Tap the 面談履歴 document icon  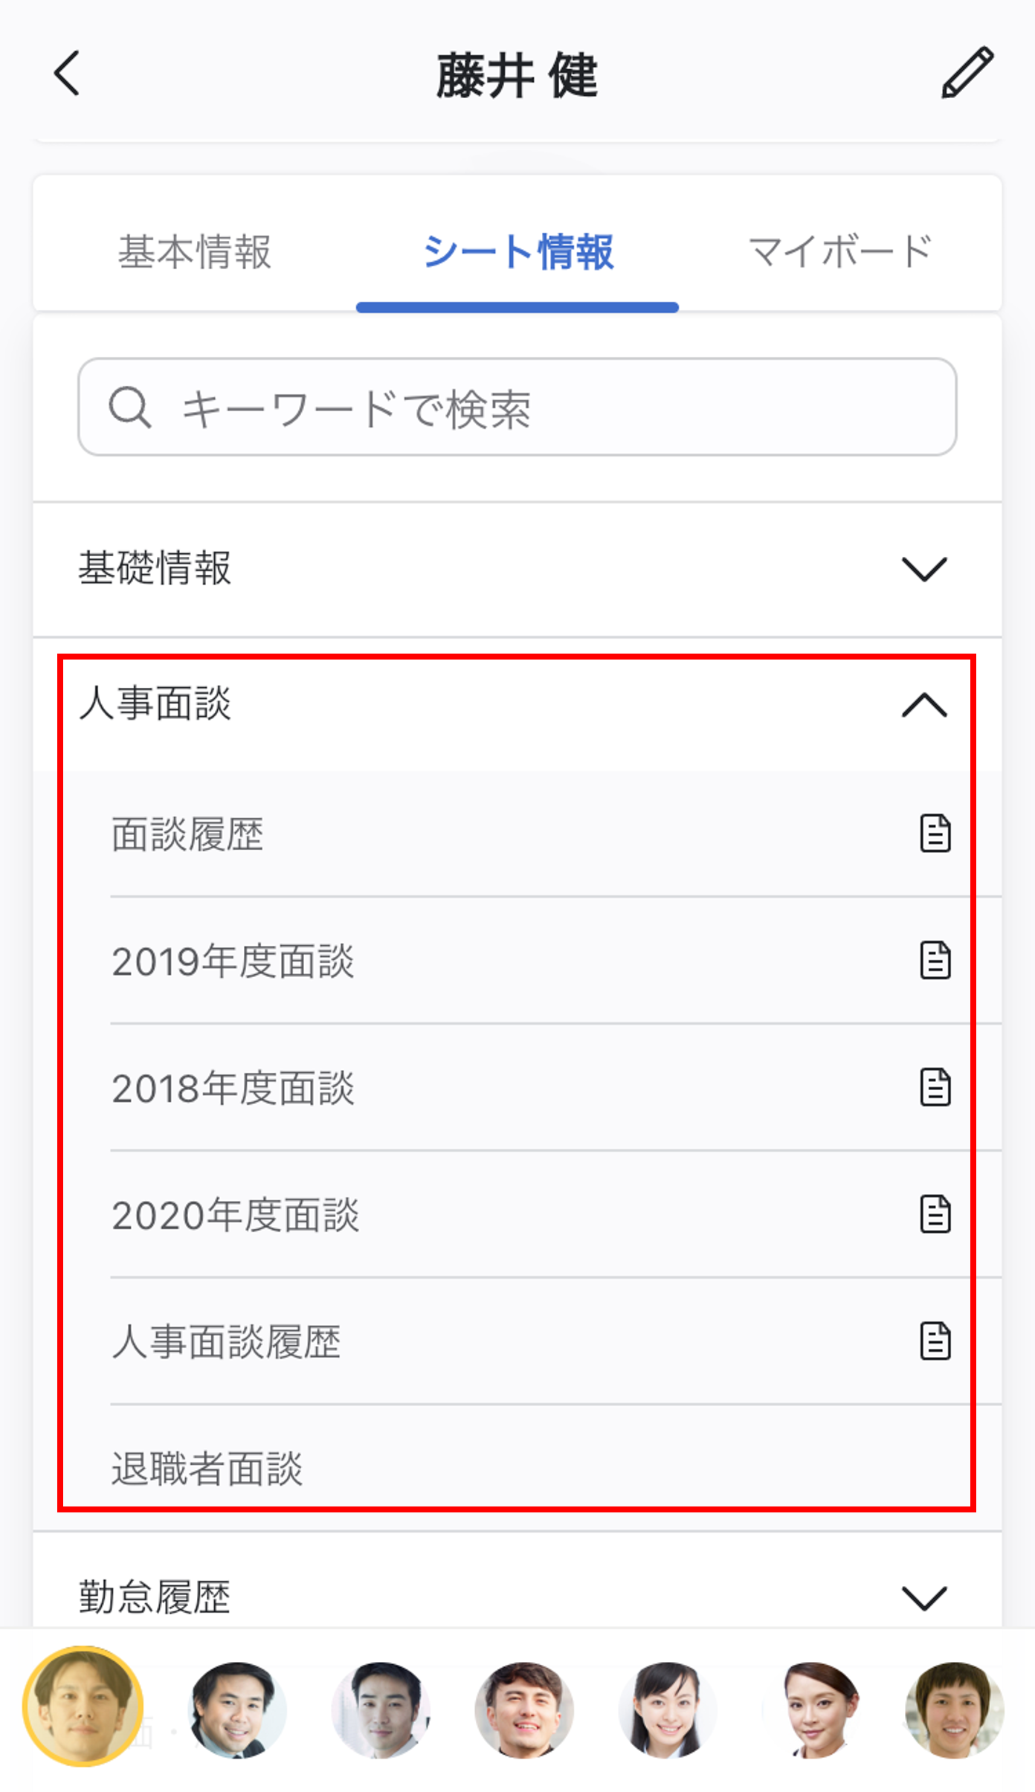coord(935,833)
